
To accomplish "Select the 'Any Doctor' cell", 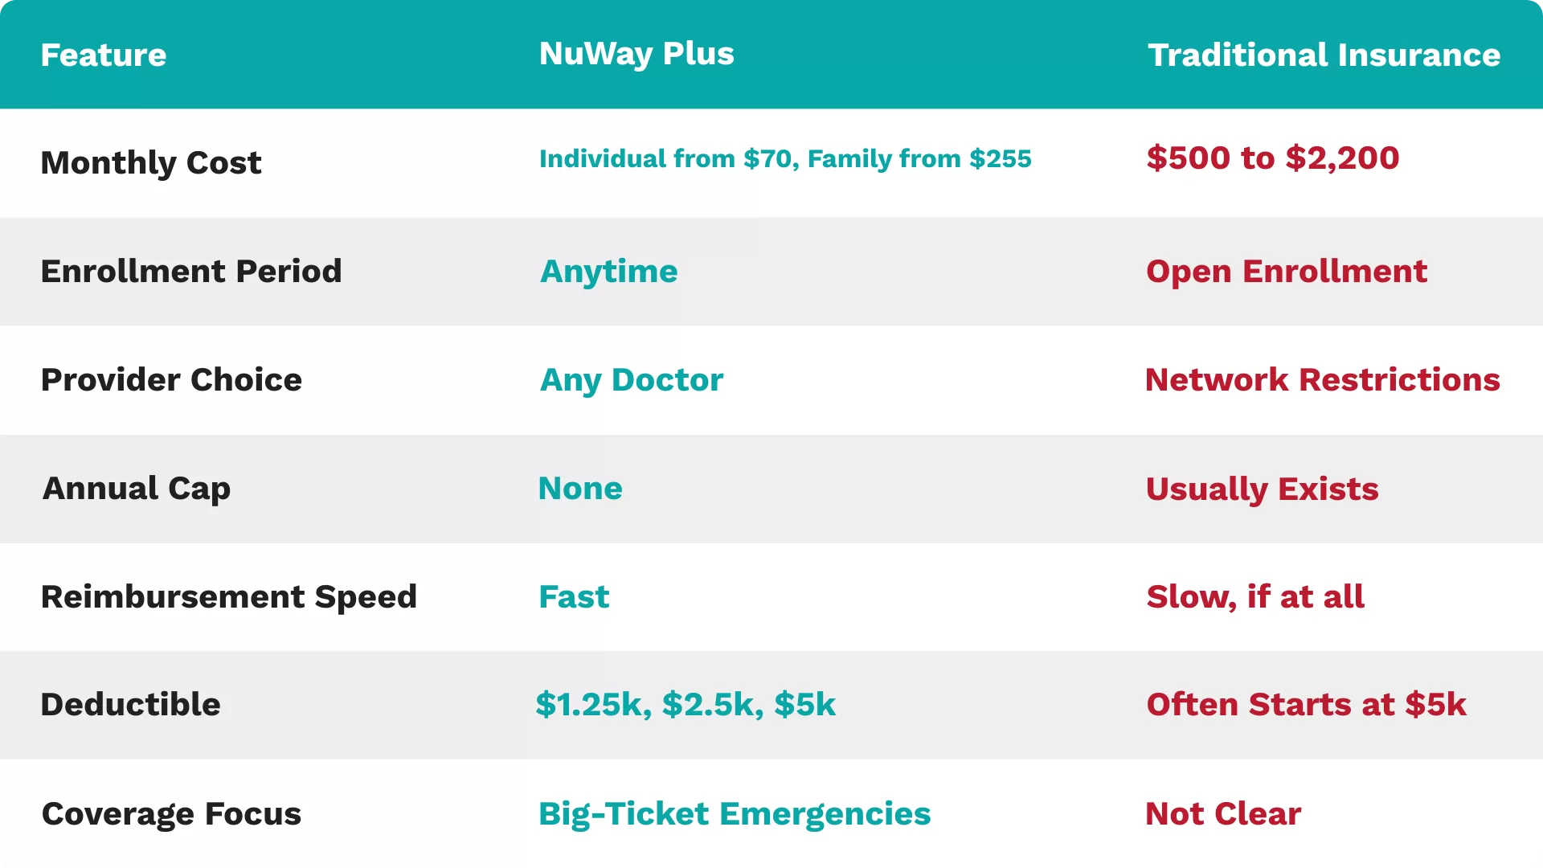I will pyautogui.click(x=631, y=379).
